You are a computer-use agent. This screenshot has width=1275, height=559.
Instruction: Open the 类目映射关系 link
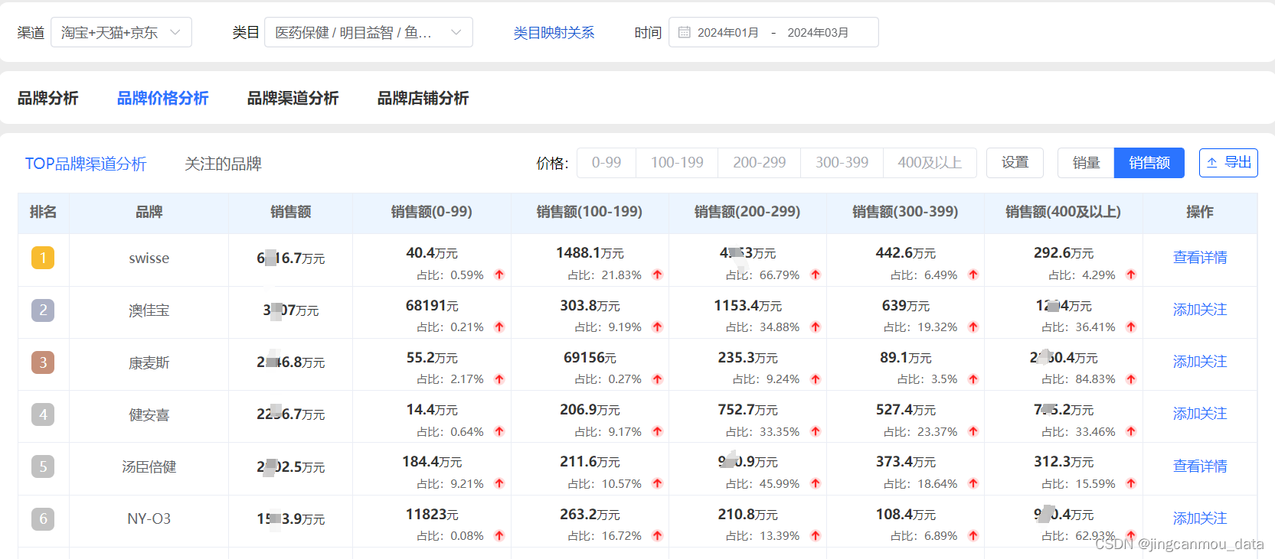(554, 33)
